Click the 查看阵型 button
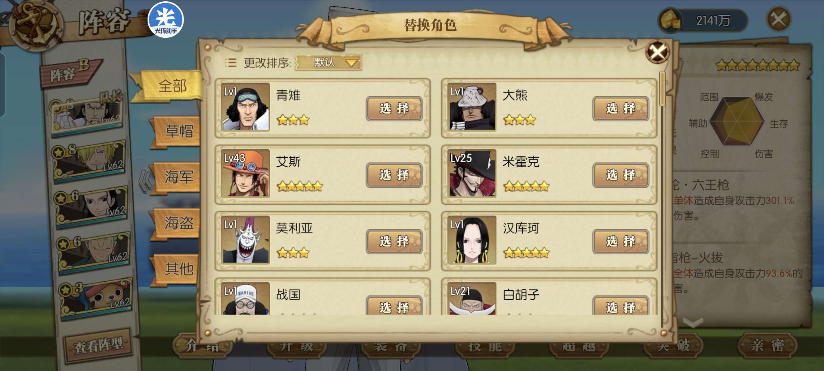Viewport: 824px width, 371px height. click(99, 345)
